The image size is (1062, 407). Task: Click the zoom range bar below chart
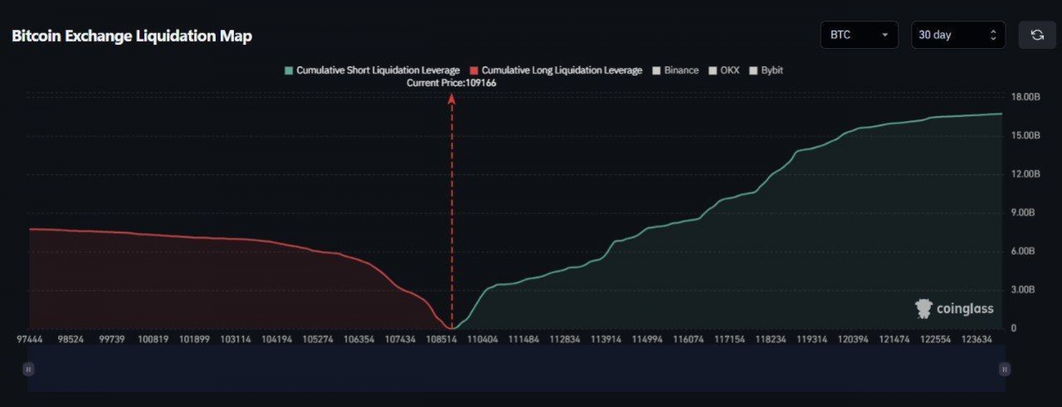pyautogui.click(x=516, y=369)
